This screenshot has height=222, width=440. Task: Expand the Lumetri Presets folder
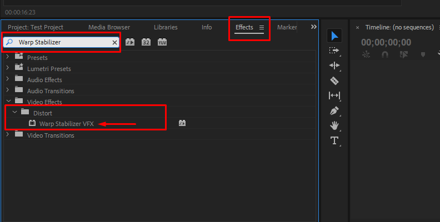click(x=8, y=68)
